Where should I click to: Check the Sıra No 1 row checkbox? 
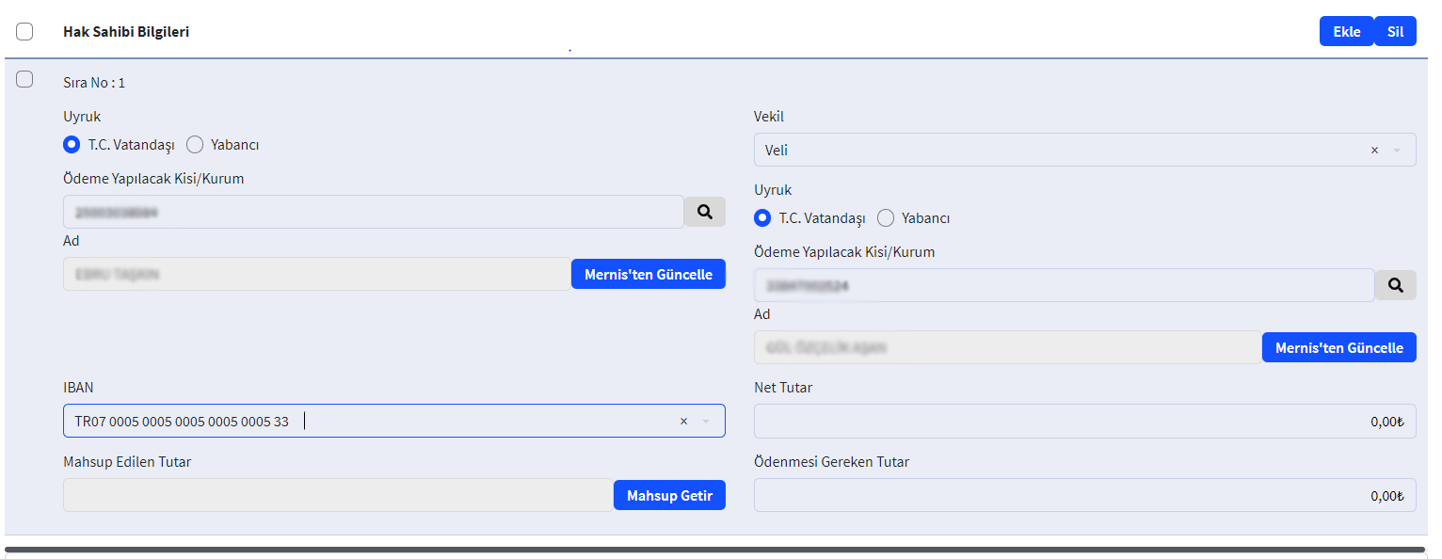pos(24,79)
